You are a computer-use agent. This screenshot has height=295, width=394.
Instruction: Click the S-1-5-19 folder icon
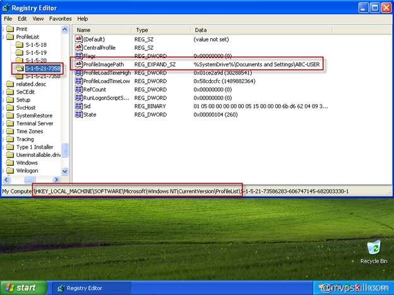coord(20,52)
